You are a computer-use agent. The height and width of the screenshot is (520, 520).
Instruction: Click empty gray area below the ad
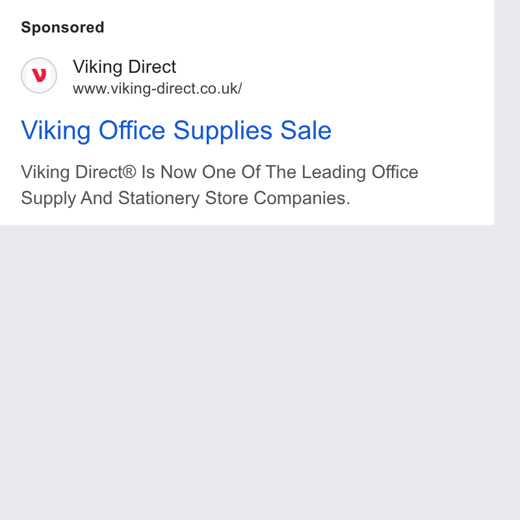[247, 371]
